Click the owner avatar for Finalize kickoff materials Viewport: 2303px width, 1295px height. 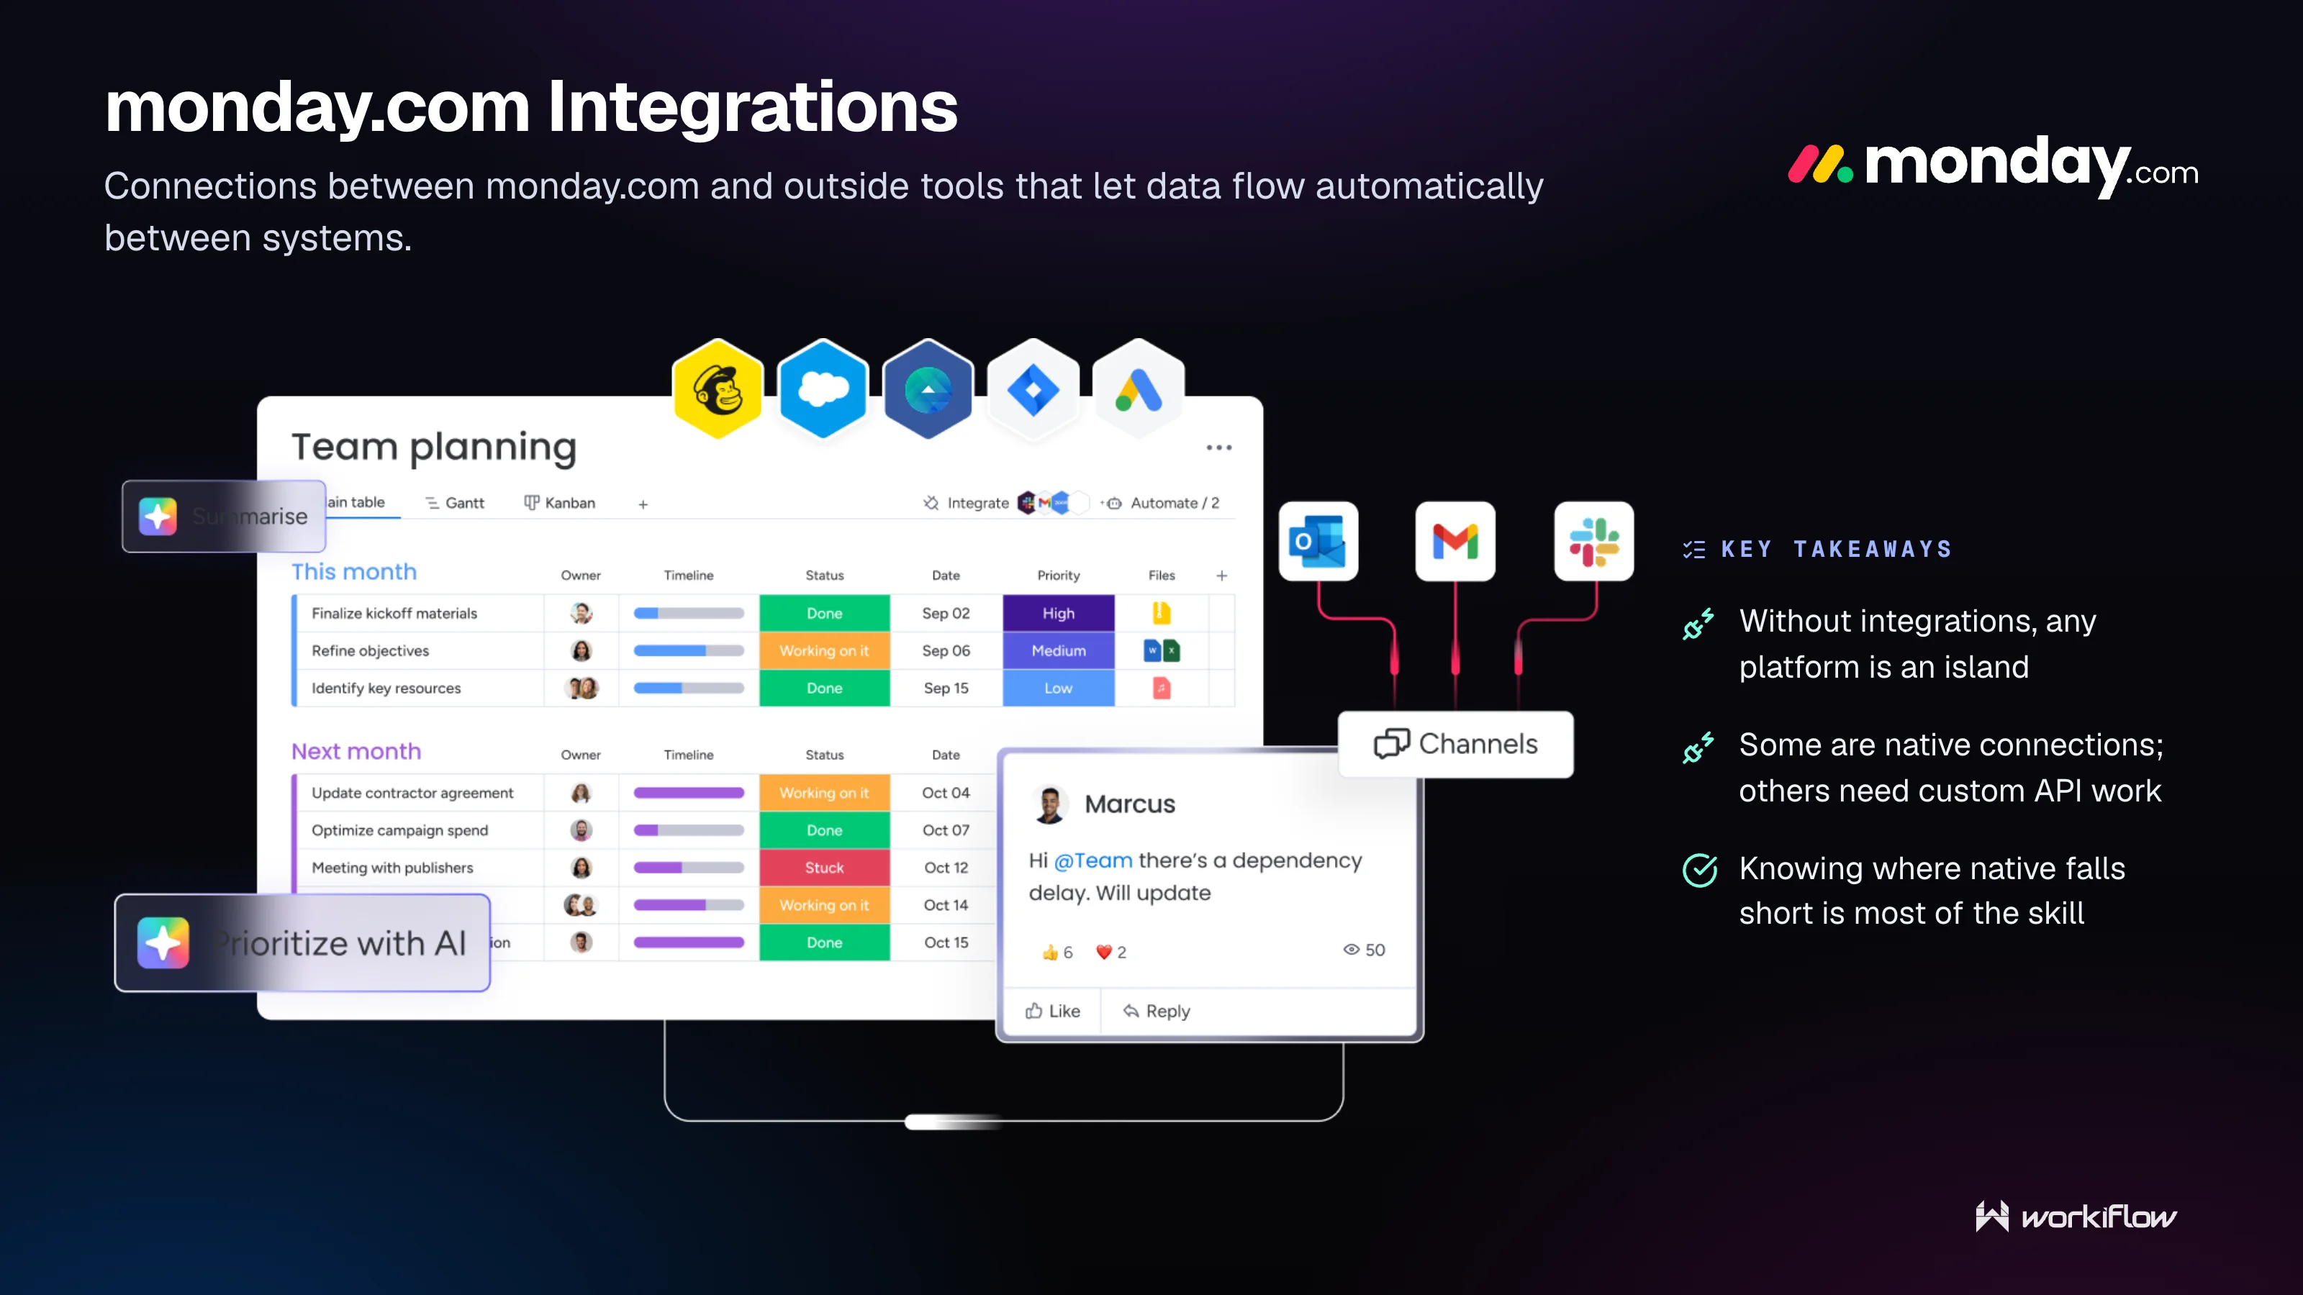click(581, 613)
